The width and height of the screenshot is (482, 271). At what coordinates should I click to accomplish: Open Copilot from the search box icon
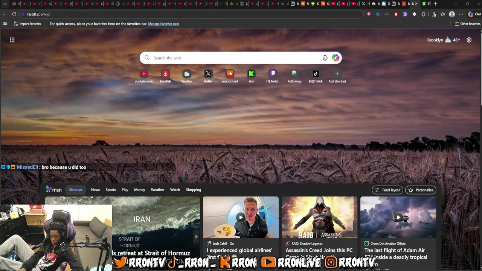pos(336,58)
